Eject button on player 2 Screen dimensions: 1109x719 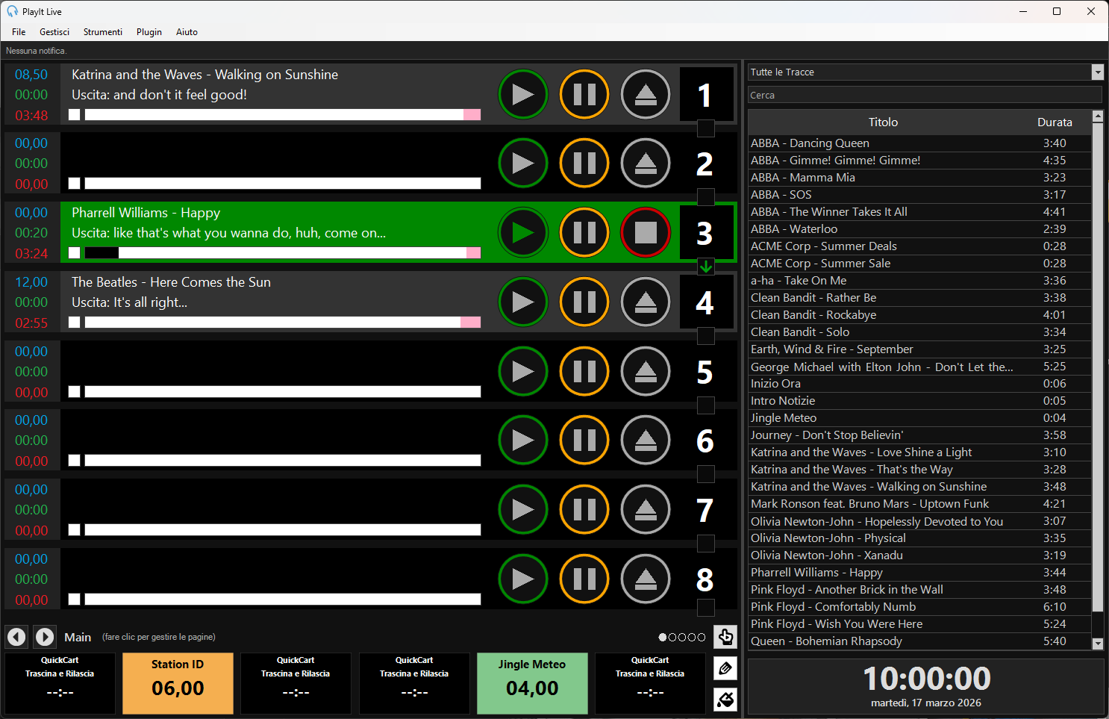[646, 164]
